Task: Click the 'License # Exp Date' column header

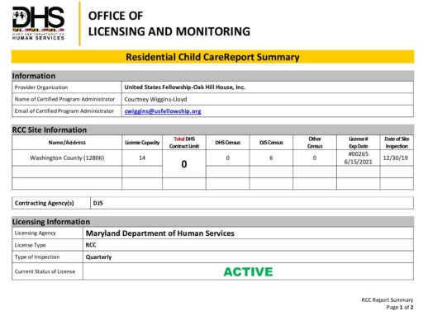Action: tap(358, 143)
